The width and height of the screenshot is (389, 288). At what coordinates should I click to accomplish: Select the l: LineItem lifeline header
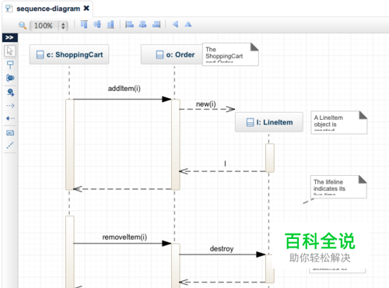[269, 122]
